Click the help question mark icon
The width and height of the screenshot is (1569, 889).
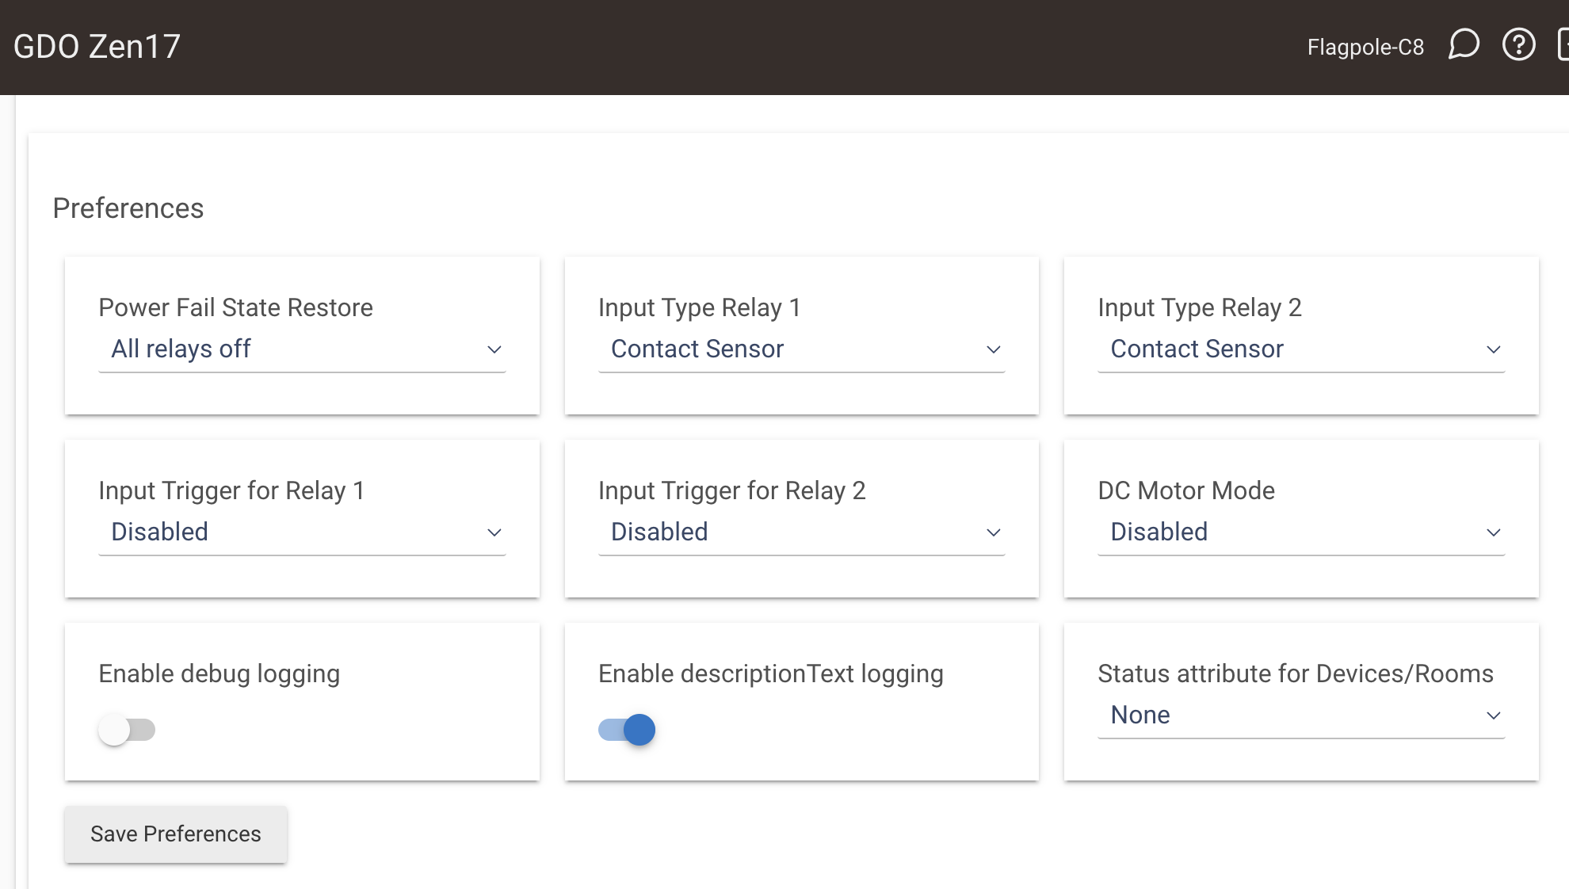pyautogui.click(x=1518, y=45)
